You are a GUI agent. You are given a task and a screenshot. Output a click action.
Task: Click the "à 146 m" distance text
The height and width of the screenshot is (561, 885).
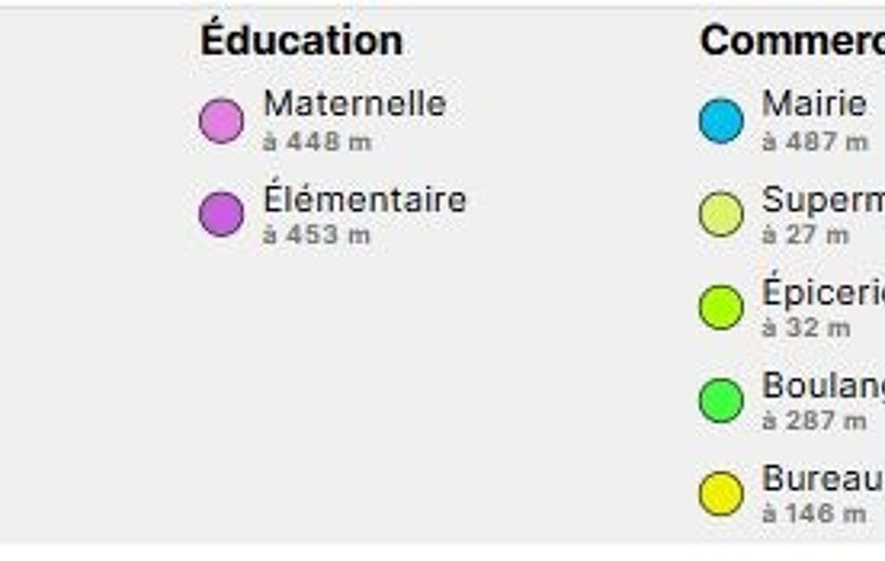[814, 514]
